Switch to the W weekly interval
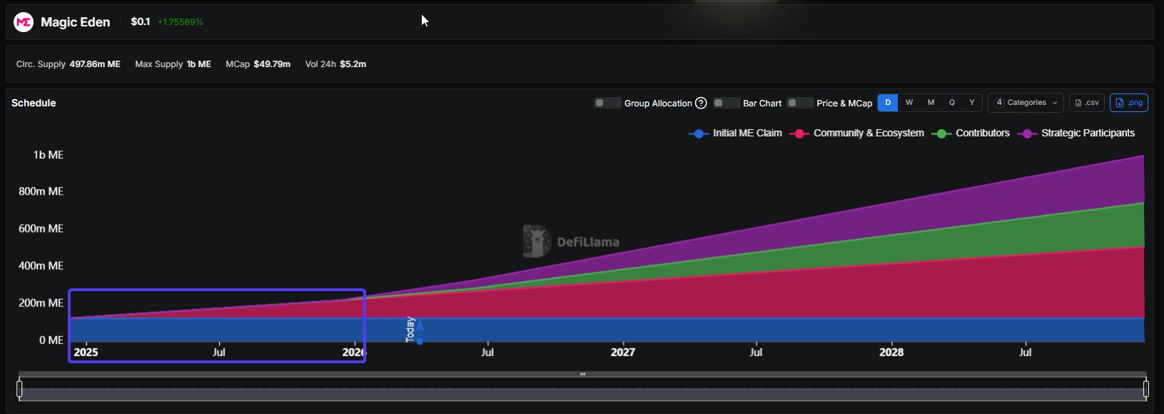Image resolution: width=1164 pixels, height=414 pixels. (x=909, y=103)
